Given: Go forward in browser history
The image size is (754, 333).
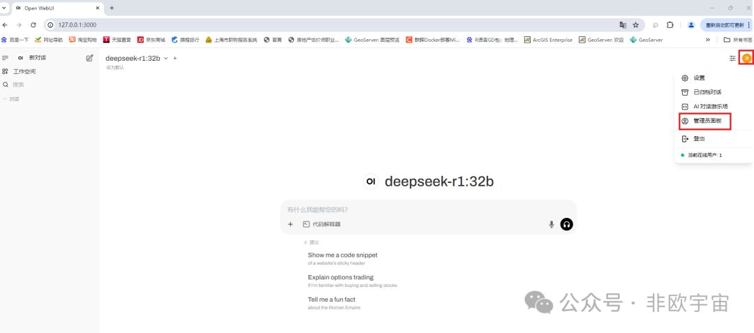Looking at the screenshot, I should tap(19, 25).
